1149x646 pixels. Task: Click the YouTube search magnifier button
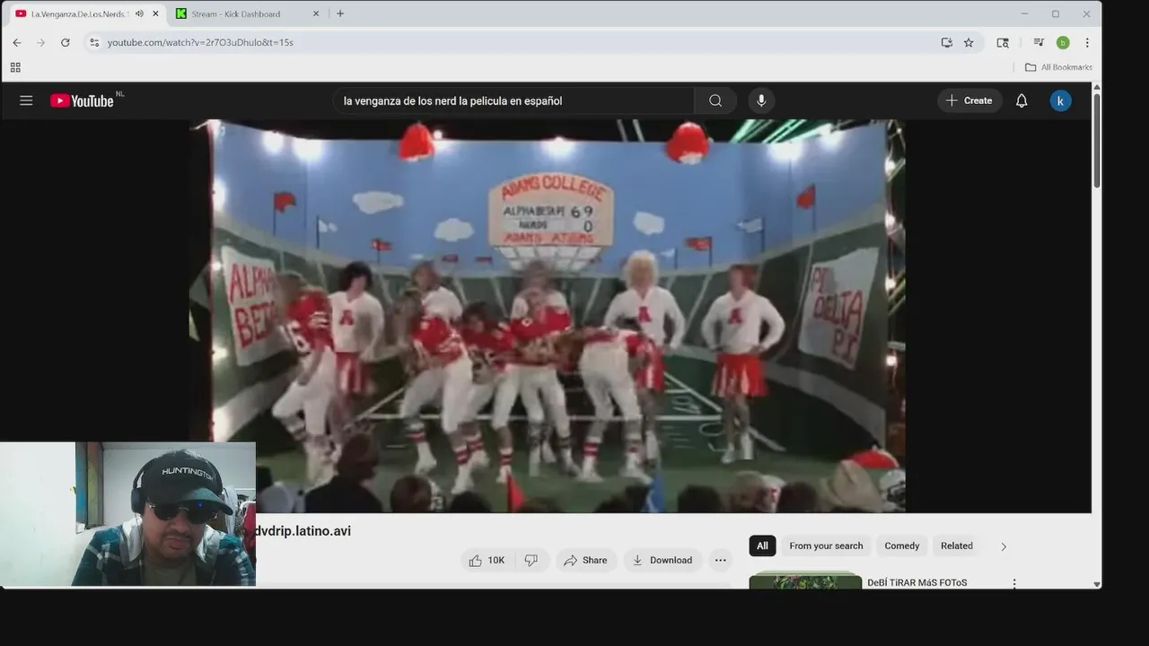click(715, 100)
